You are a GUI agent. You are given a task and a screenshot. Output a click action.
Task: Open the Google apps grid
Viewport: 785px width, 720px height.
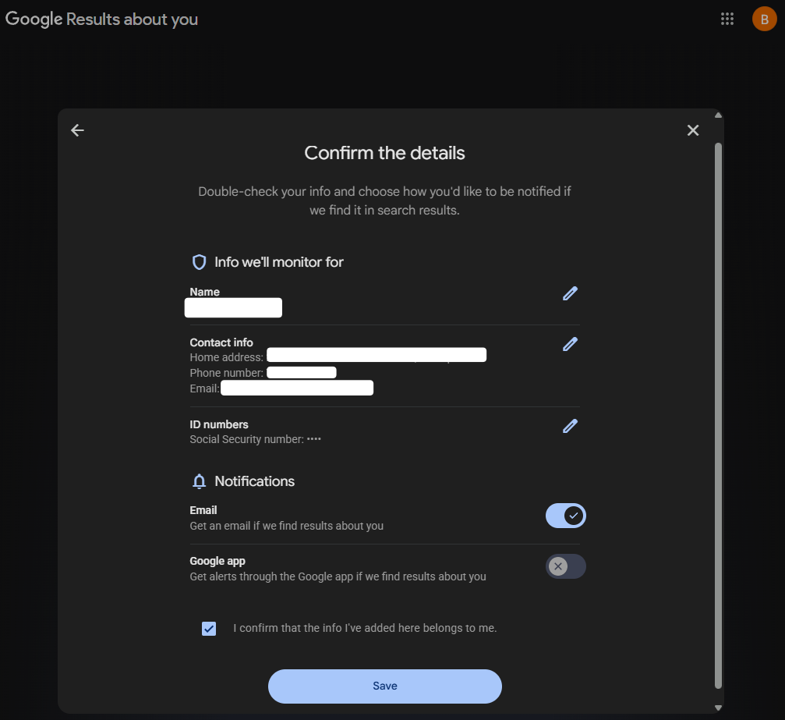(727, 19)
